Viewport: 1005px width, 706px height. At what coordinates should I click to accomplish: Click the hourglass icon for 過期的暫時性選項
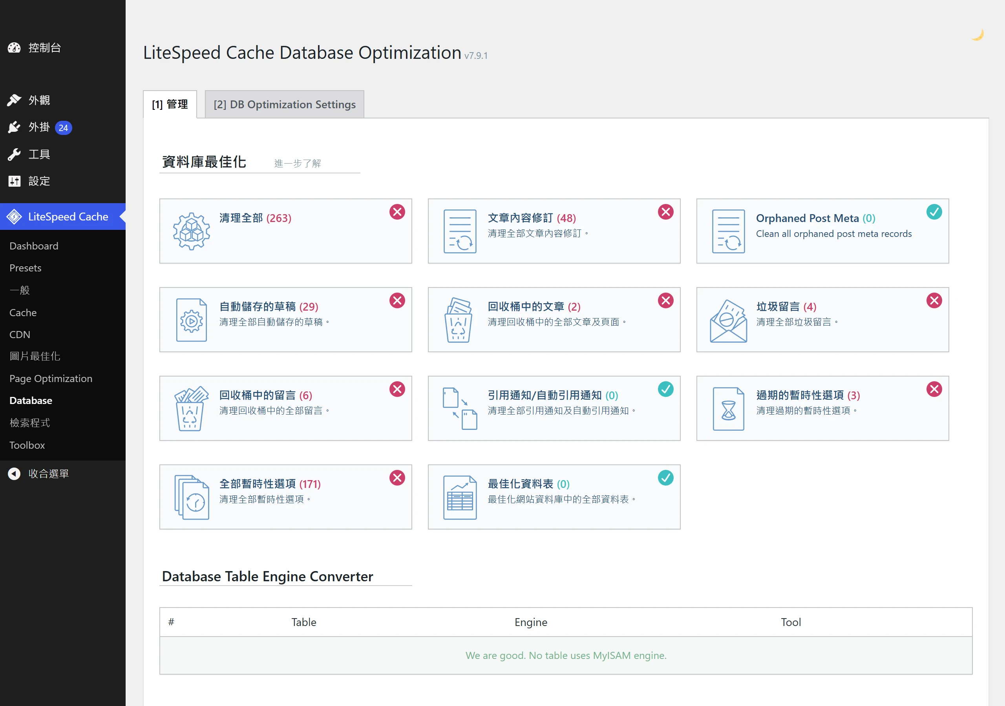728,409
